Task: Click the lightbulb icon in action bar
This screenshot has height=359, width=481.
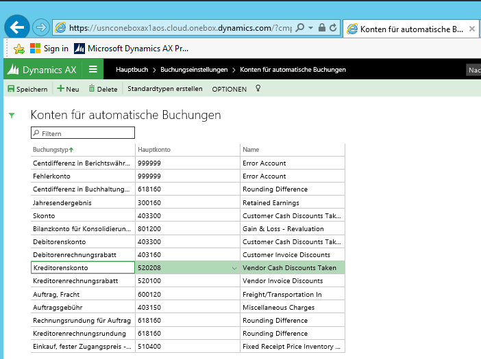Action: (x=258, y=89)
